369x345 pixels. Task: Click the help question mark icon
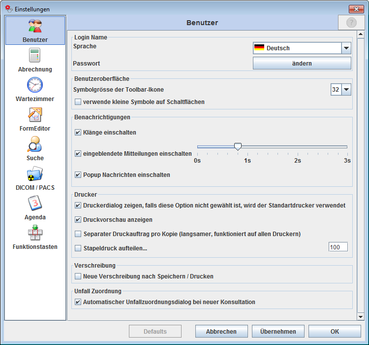click(x=351, y=23)
